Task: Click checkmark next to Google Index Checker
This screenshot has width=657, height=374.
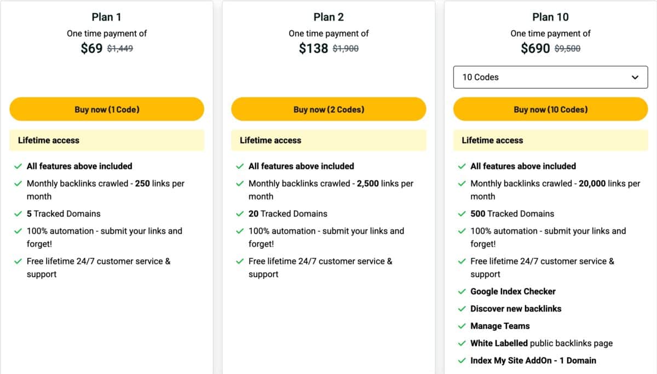Action: (462, 291)
